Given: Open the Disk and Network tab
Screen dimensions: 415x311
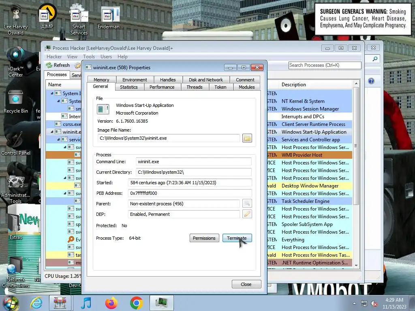Looking at the screenshot, I should (x=205, y=80).
